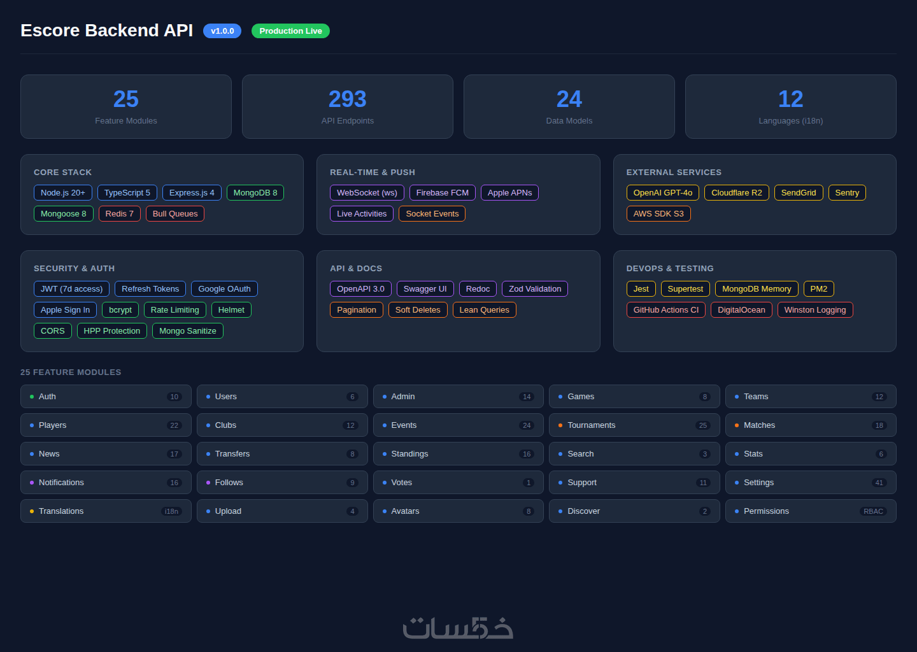
Task: Select the Refresh Tokens tag
Action: [x=150, y=288]
